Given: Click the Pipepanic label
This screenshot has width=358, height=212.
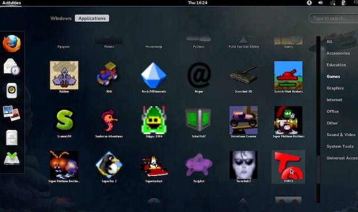Looking at the screenshot, I should [64, 47].
